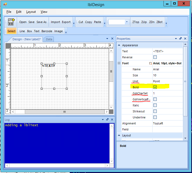Pin the Properties panel

(180, 39)
